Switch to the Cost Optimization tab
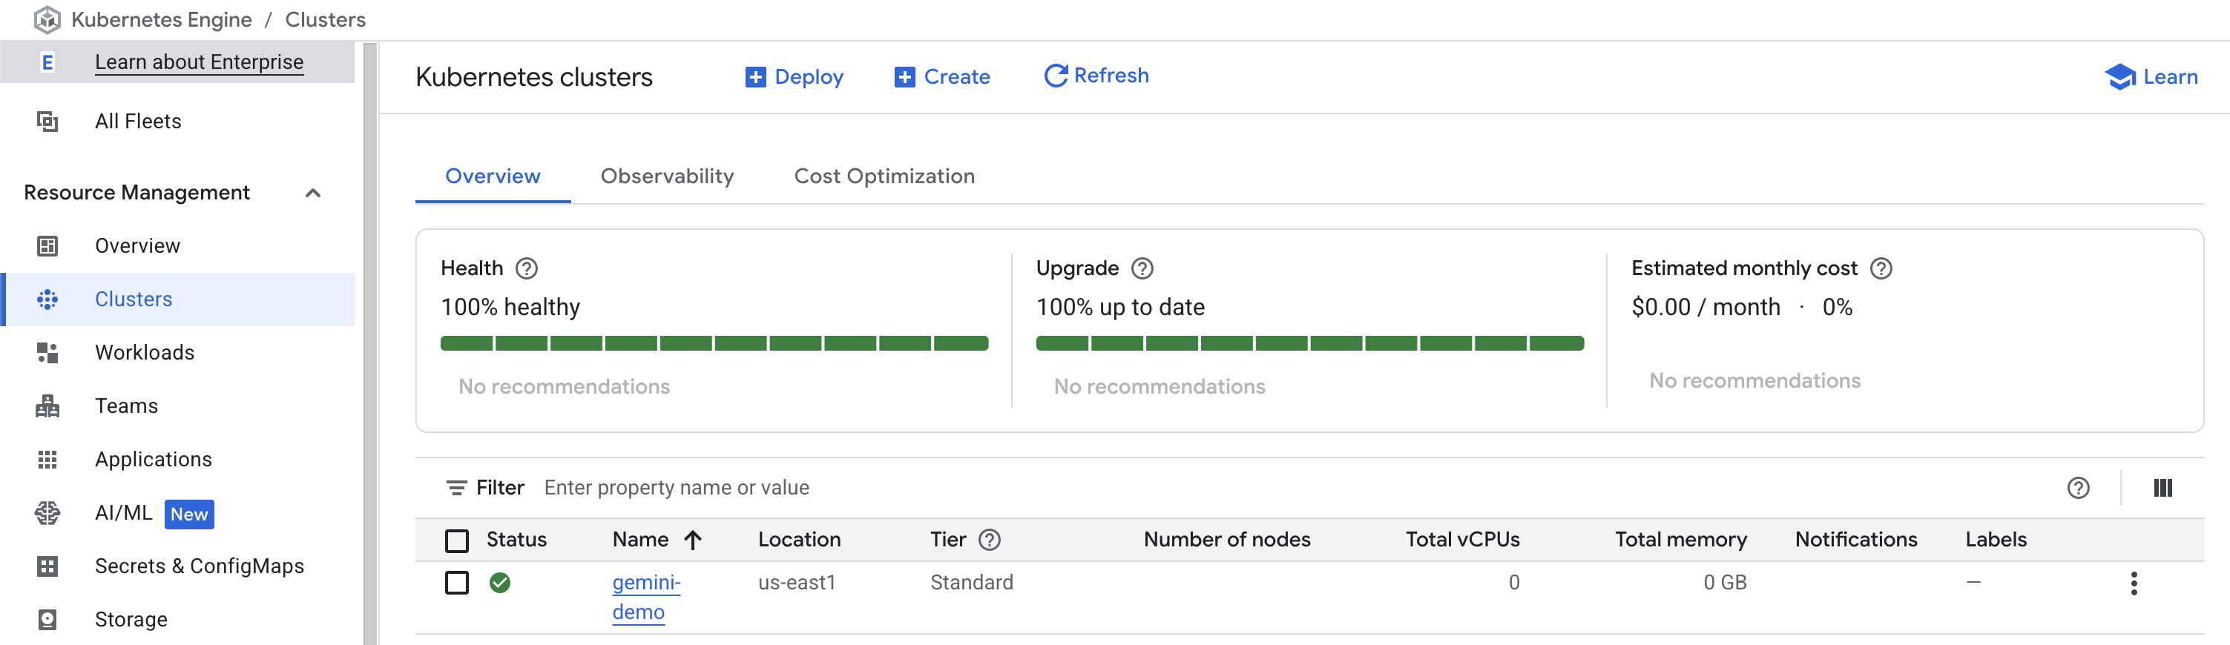The height and width of the screenshot is (645, 2230). 884,176
